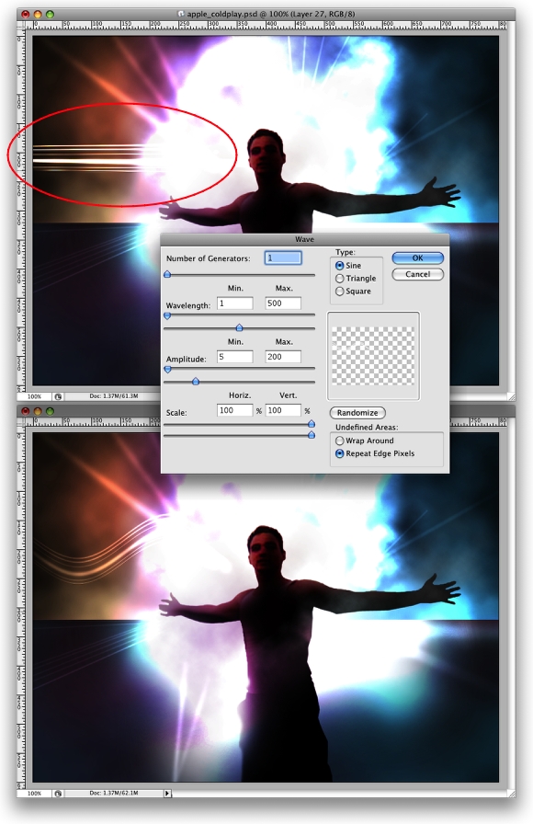
Task: Open the status bar arrow menu in bottom window
Action: [167, 794]
